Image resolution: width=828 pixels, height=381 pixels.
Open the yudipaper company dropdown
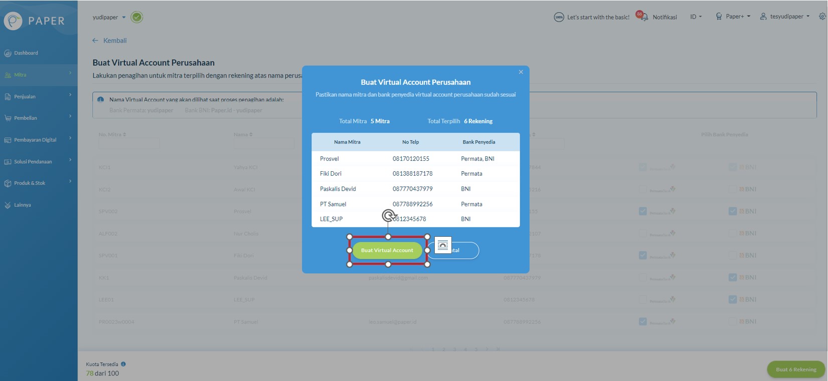[109, 17]
